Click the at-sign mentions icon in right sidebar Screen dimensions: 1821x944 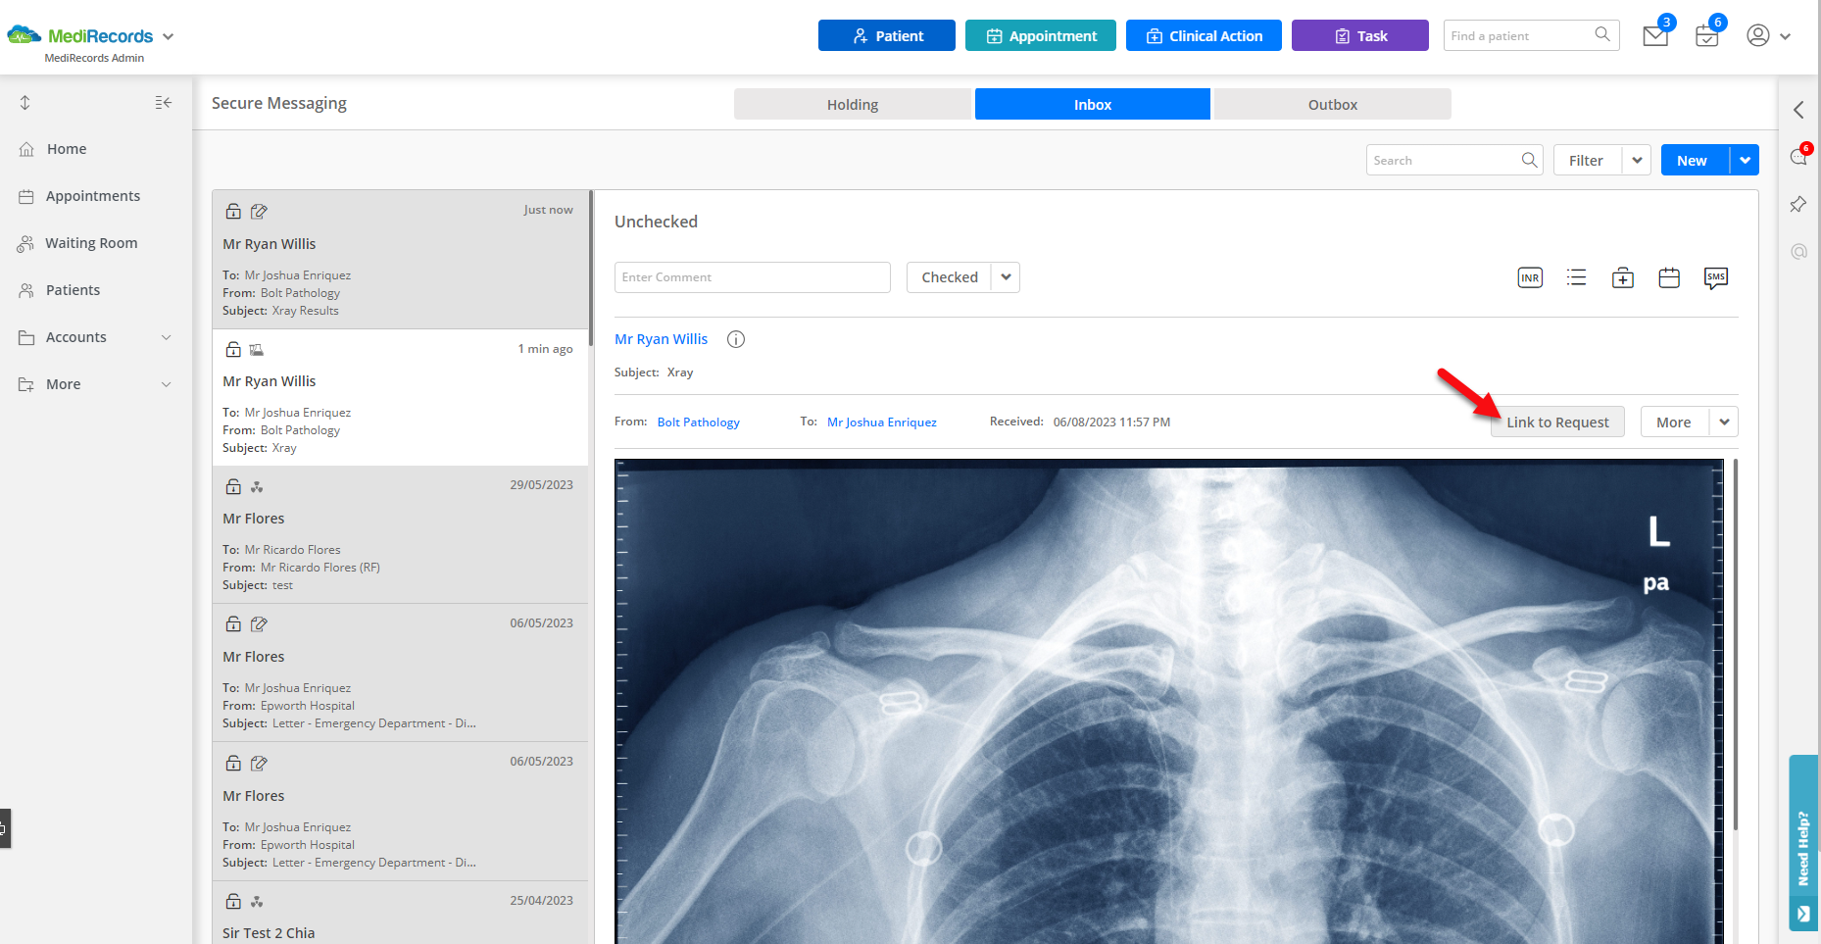(x=1798, y=251)
